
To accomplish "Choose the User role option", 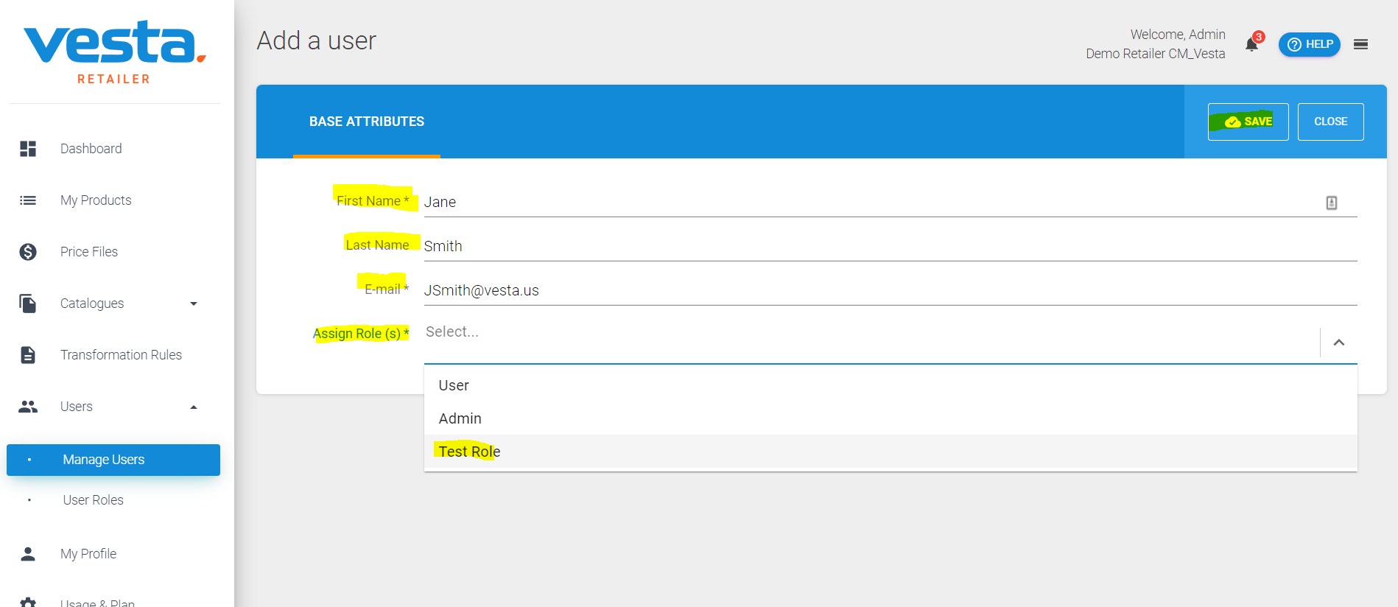I will (x=891, y=385).
